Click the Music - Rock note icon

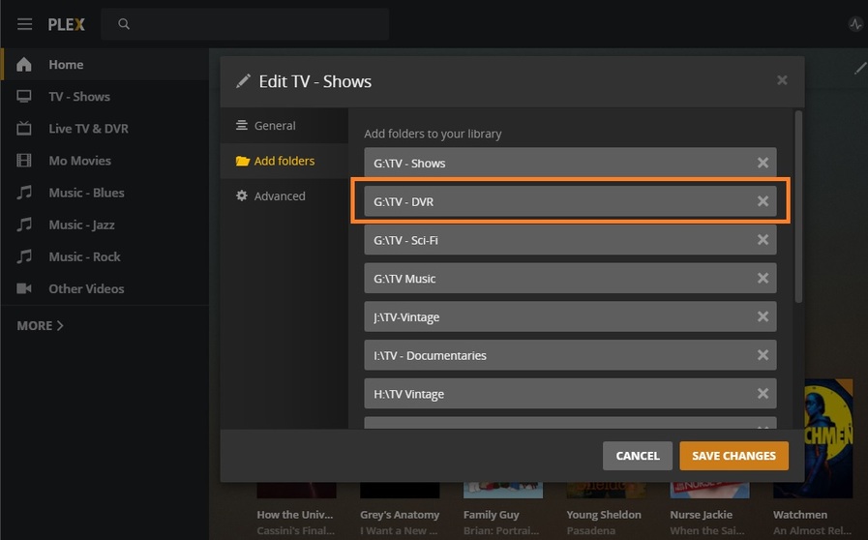pos(24,256)
